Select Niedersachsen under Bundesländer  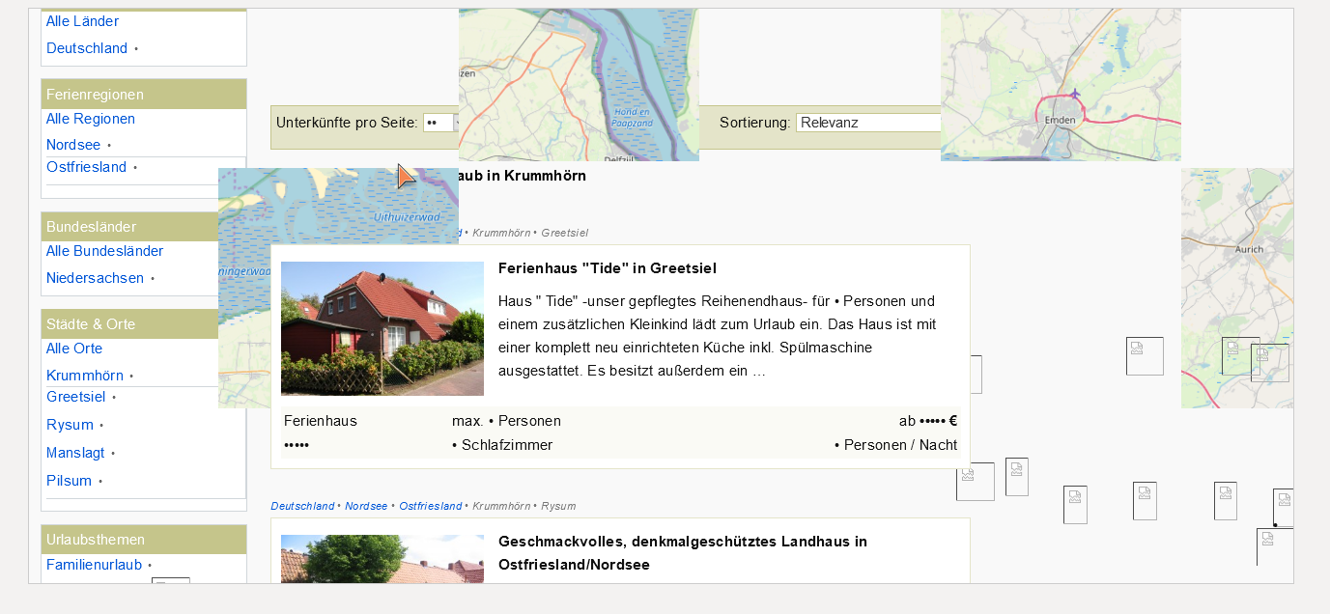tap(95, 278)
